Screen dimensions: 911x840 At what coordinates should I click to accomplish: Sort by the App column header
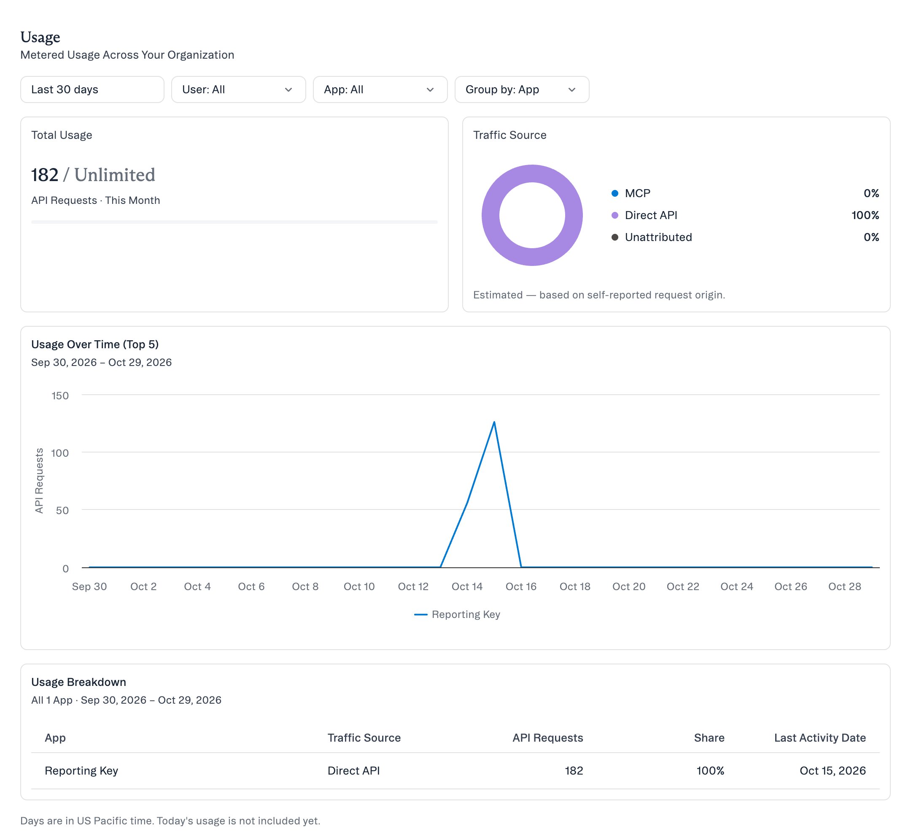[x=55, y=737]
